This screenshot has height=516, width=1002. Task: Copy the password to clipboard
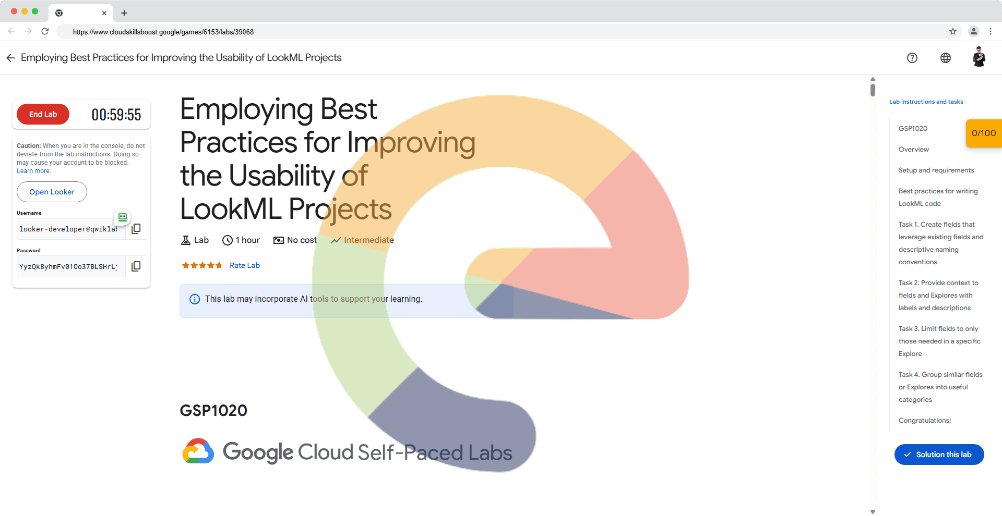136,266
